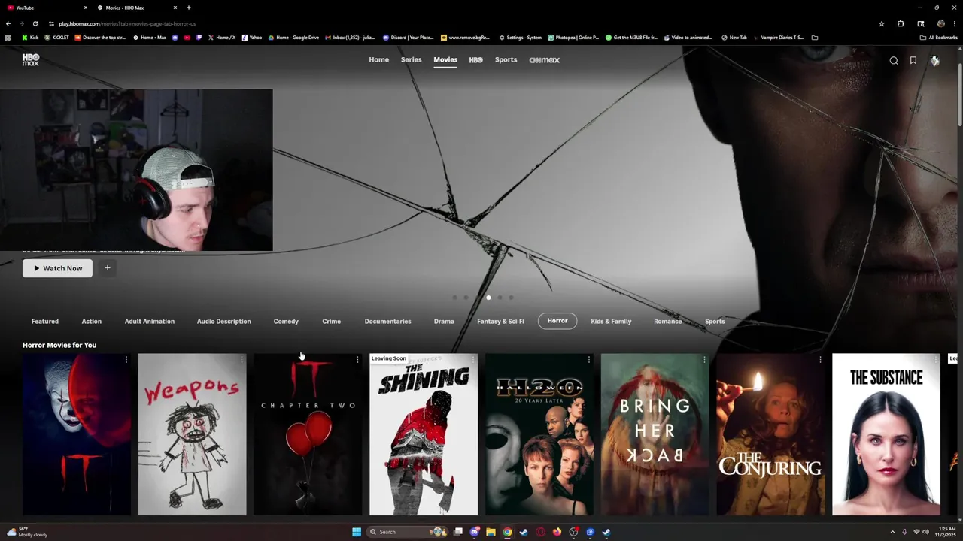Open The Conjuring movie poster
The image size is (963, 541).
coord(770,434)
